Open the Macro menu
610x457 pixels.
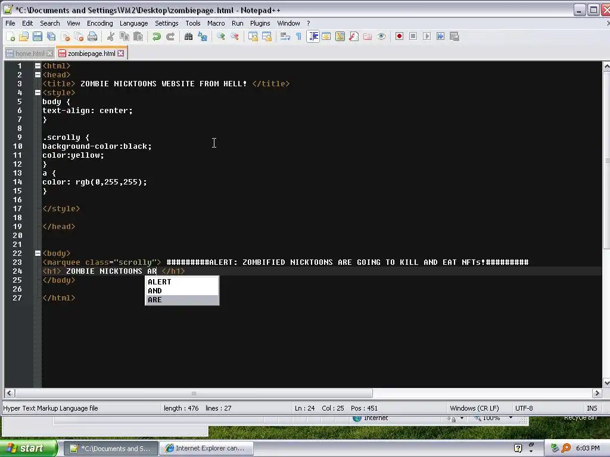tap(216, 23)
